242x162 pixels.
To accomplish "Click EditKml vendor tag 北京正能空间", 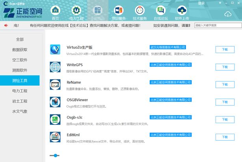I will click(171, 135).
